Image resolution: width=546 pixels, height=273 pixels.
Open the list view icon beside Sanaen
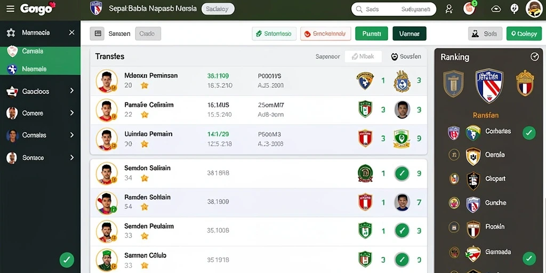[98, 34]
